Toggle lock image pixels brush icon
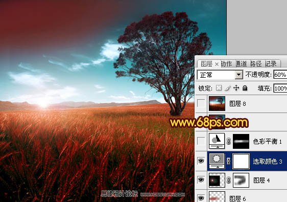Image resolution: width=287 pixels, height=202 pixels. click(228, 88)
